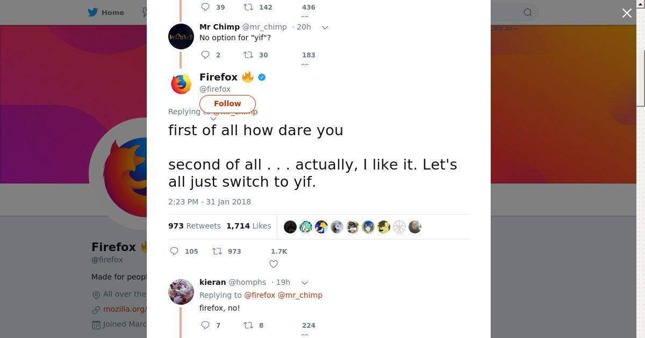Click reply icon on Mr Chimp's tweet
This screenshot has width=645, height=338.
(205, 55)
